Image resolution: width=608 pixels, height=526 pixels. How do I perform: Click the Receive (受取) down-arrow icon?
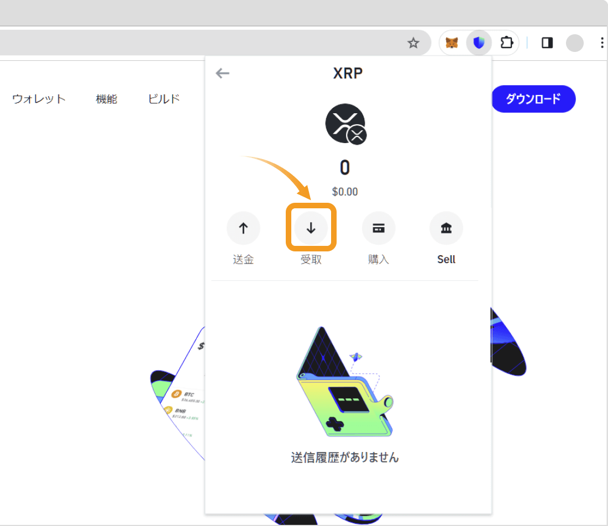click(311, 228)
